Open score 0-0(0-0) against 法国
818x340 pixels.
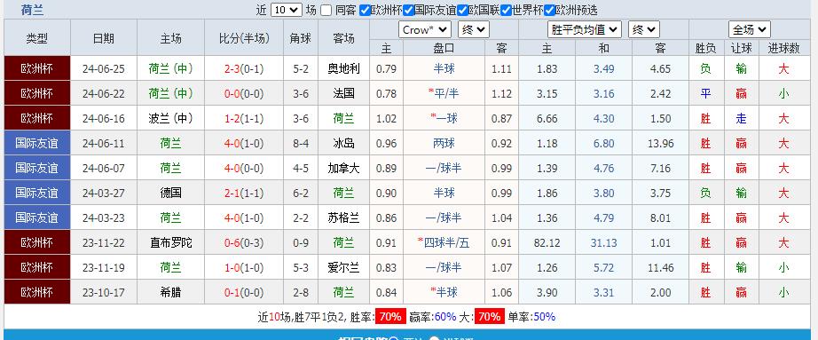pos(244,94)
